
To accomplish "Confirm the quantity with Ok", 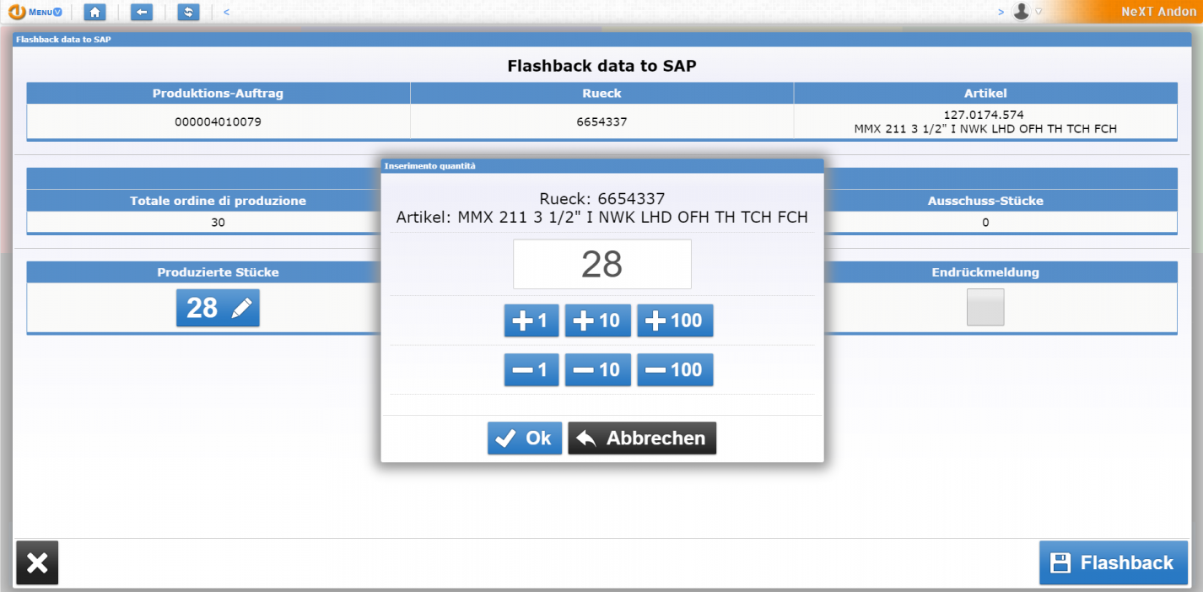I will coord(524,438).
